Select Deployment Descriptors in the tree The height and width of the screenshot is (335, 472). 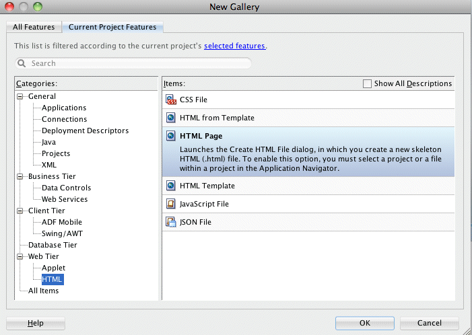[85, 131]
